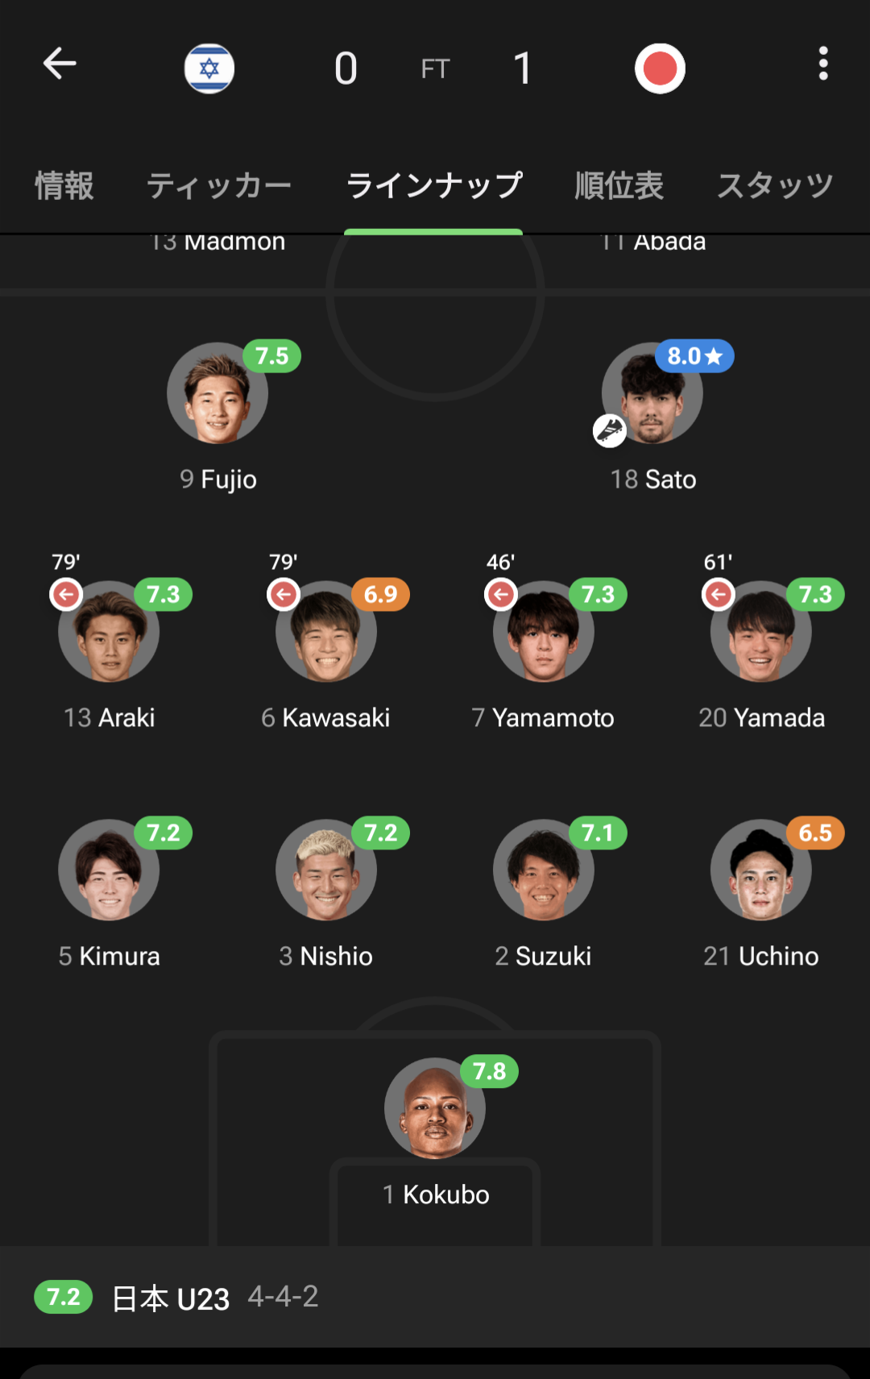Select player name 3 Nishio

325,956
